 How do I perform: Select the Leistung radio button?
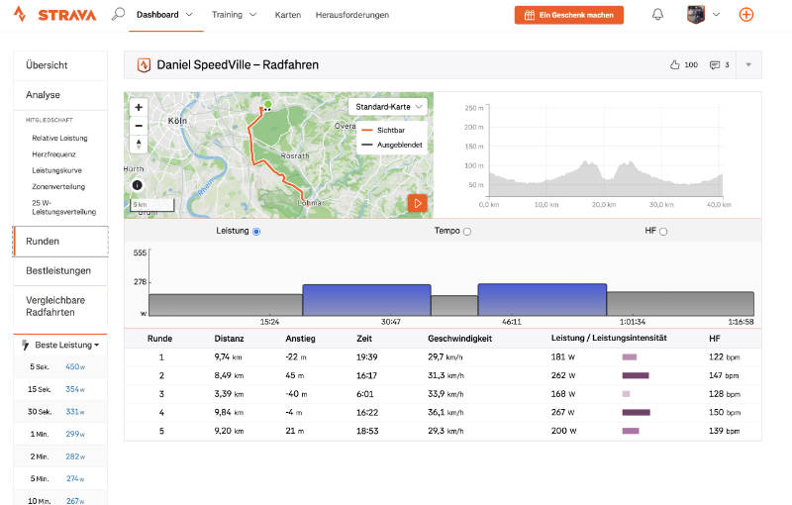256,232
